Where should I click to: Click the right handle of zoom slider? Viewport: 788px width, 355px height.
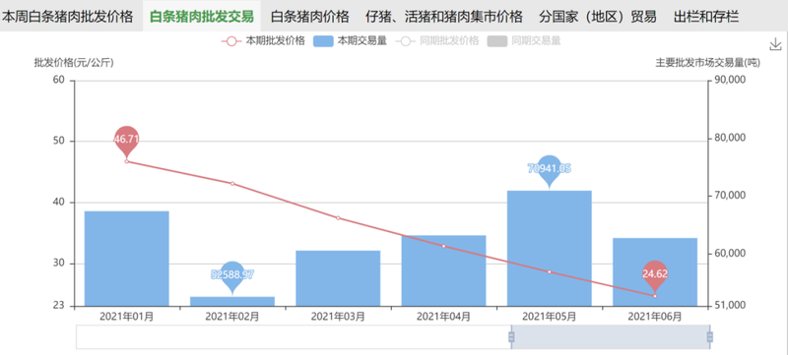(710, 337)
